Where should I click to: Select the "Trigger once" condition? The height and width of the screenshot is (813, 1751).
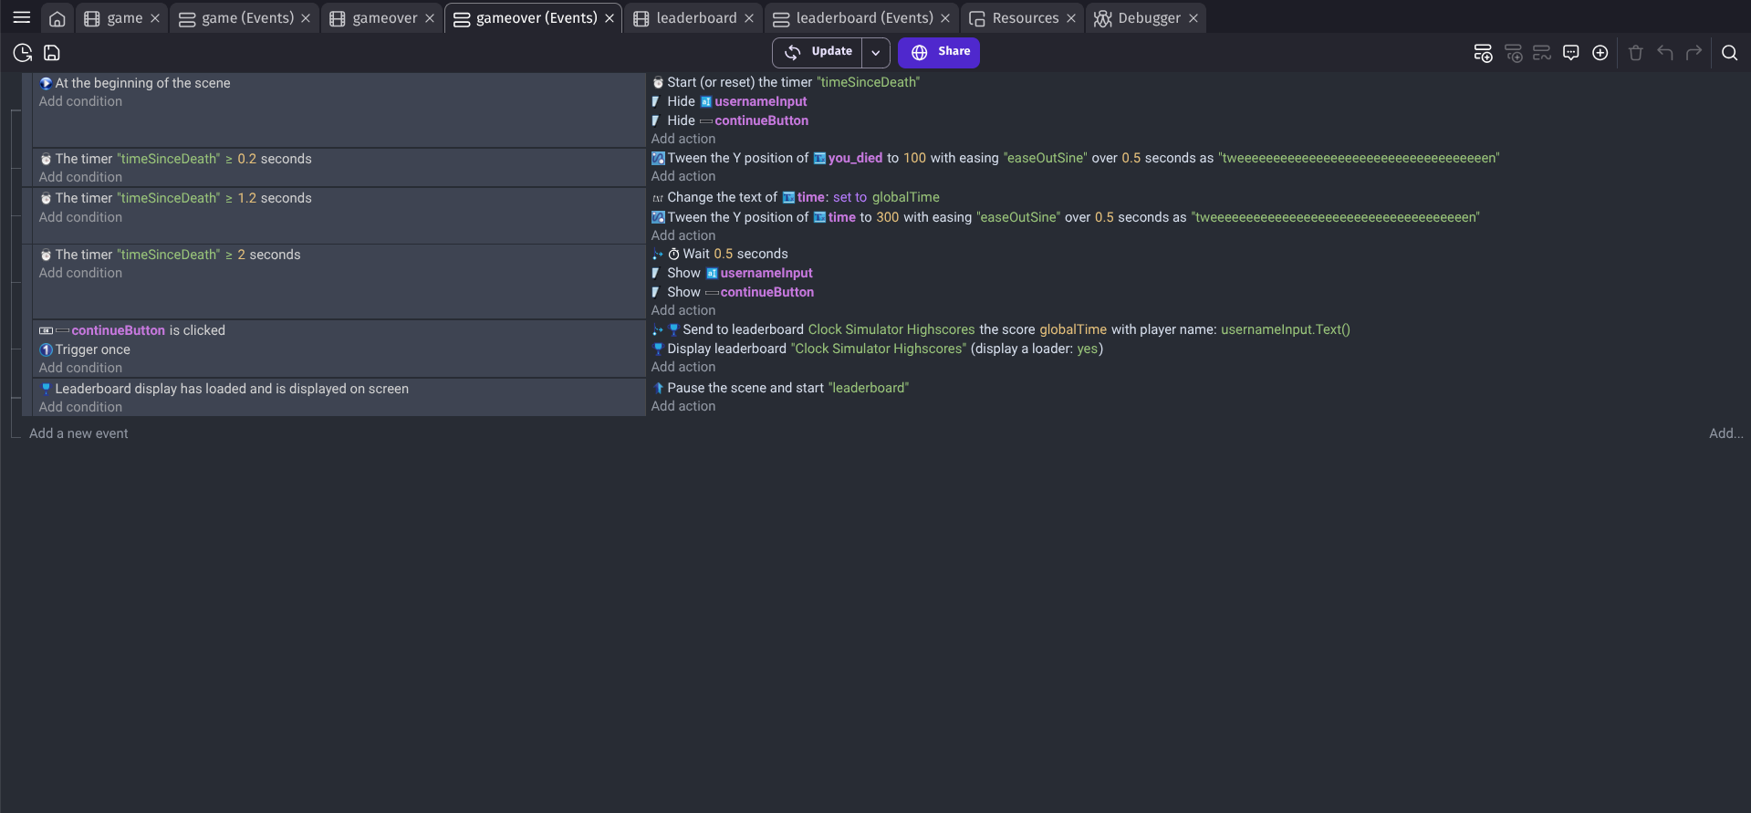pos(85,349)
